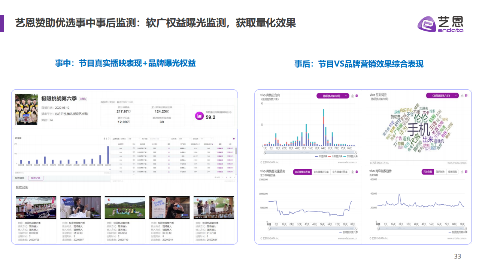Screen dimensions: 479x269
Task: Select the 微博指数 tab
Action: click(x=452, y=171)
